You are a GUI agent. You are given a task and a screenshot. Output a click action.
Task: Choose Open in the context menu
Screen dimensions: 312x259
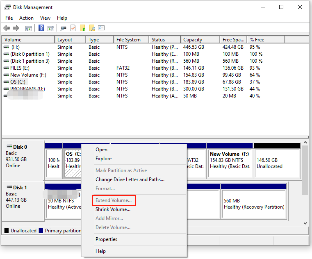[134, 150]
